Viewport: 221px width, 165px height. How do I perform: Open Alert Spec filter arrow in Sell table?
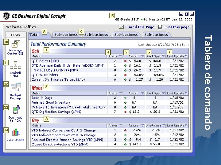click(164, 57)
